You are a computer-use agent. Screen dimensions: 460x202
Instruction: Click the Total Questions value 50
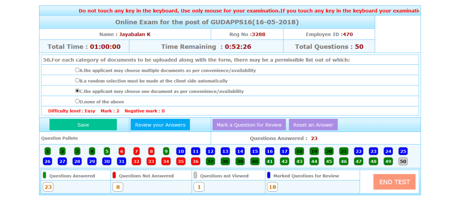[359, 47]
